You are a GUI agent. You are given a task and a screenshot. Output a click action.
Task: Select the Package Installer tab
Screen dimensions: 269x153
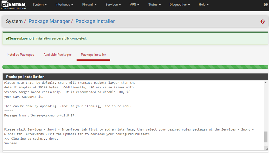[x=93, y=55]
